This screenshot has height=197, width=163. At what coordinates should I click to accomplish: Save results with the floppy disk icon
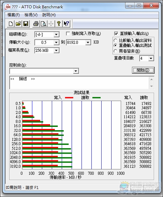[26, 24]
